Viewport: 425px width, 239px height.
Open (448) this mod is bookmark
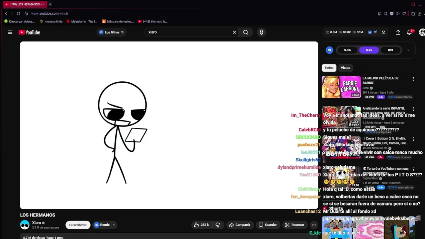153,22
